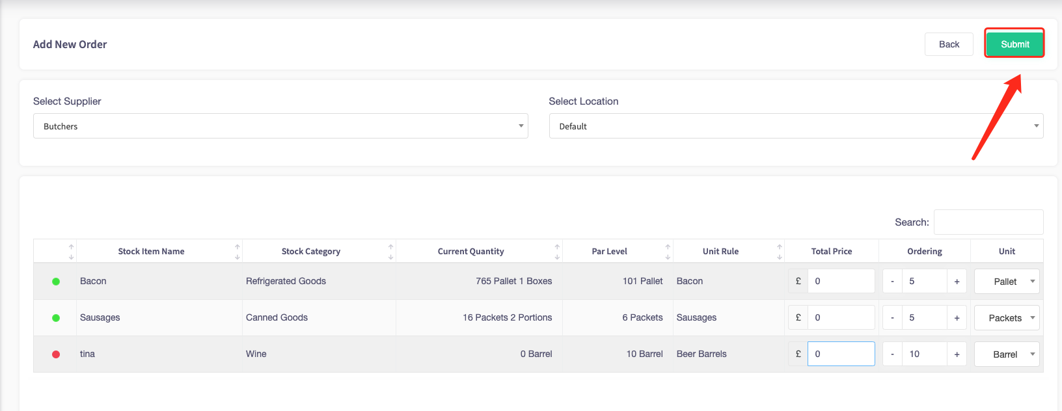
Task: Click quantity cell 16 Packets 2 Portions
Action: click(479, 318)
